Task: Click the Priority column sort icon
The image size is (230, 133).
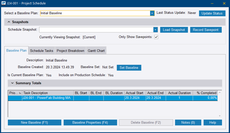Action: pos(20,93)
